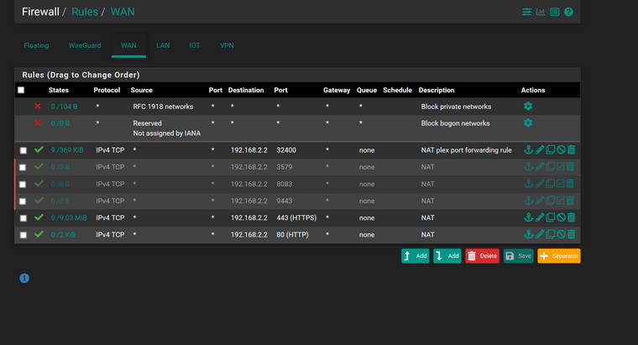
Task: Click the 'RFC 1918 networks' source cell
Action: (163, 107)
